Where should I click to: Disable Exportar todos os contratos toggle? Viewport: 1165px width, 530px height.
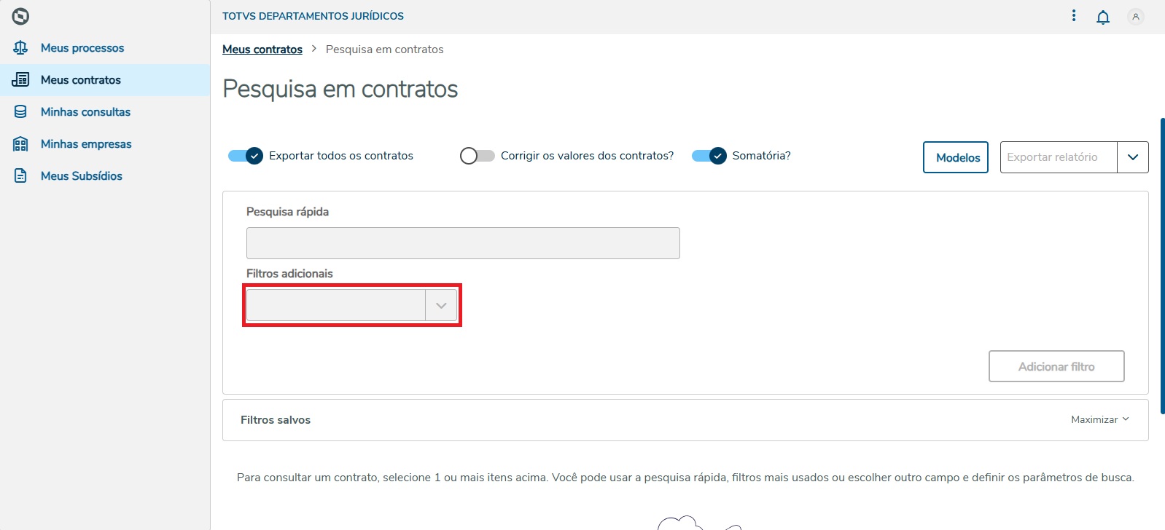(246, 156)
